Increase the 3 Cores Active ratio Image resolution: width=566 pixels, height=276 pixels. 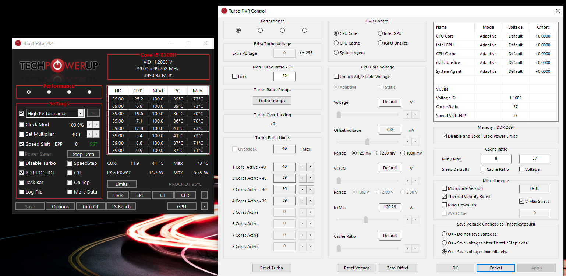(x=310, y=190)
